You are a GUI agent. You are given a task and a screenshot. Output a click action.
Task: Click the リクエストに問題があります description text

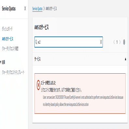click(61, 90)
